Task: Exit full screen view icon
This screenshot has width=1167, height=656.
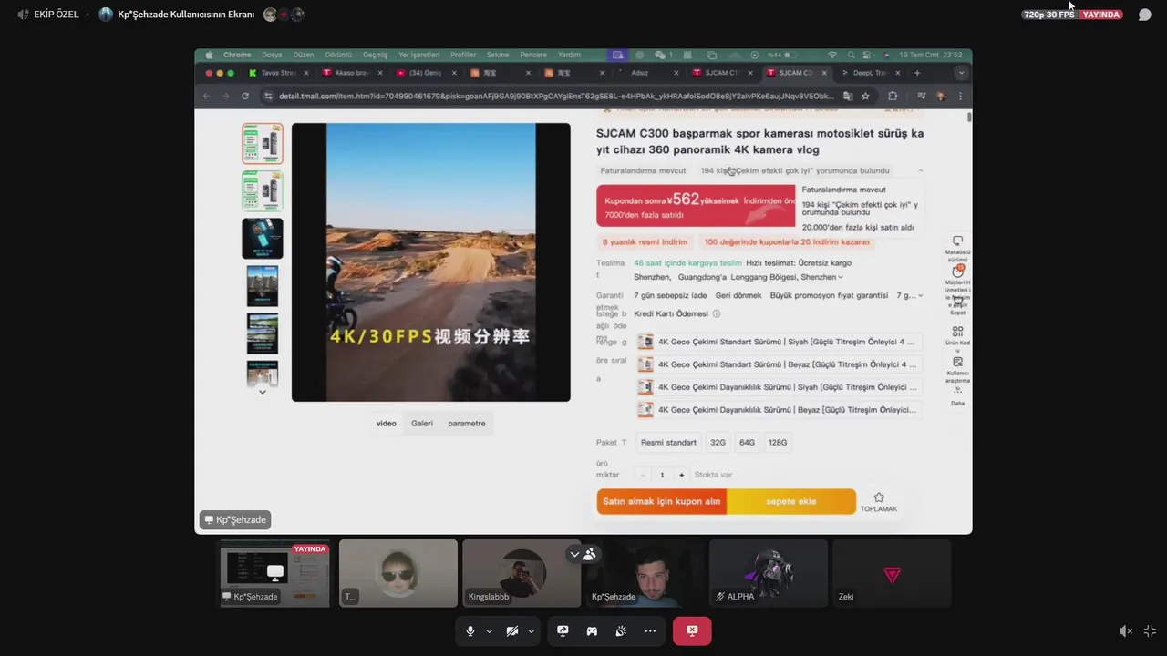Action: (1150, 631)
